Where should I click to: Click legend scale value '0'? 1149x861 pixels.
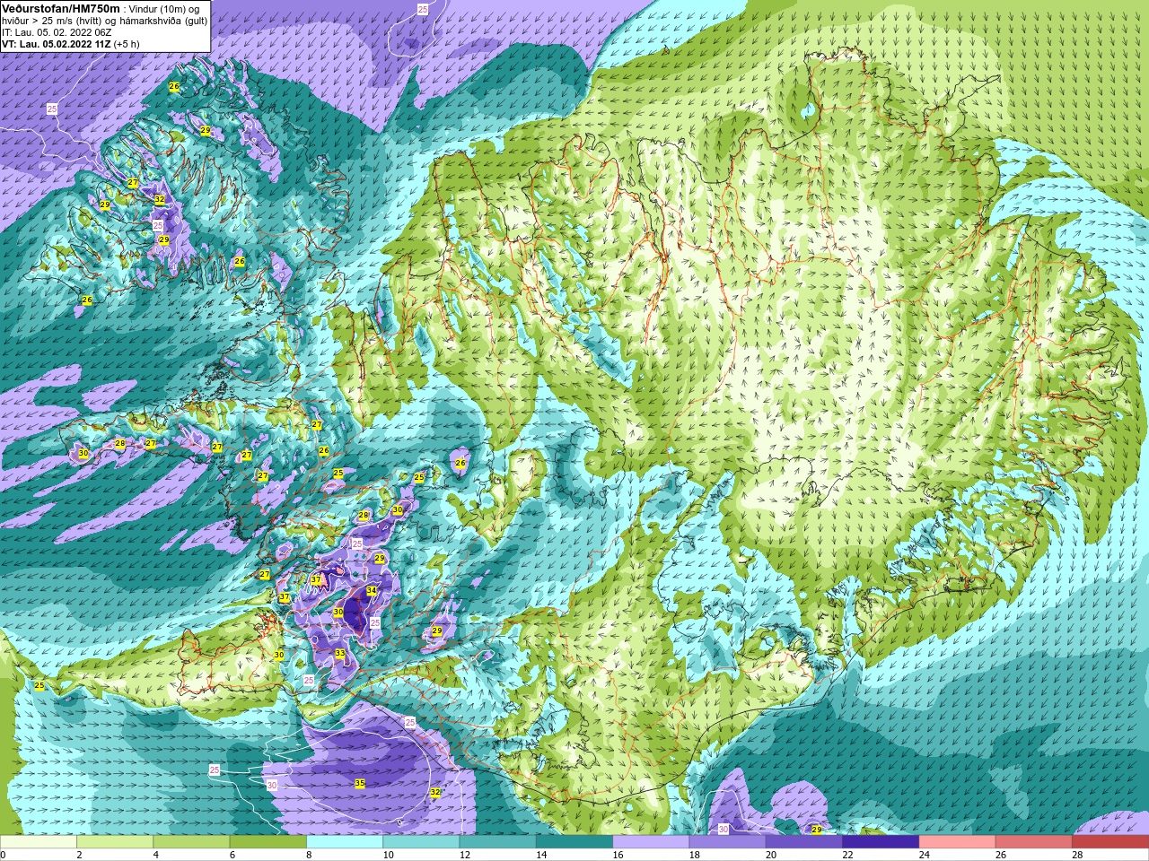[x=3, y=855]
